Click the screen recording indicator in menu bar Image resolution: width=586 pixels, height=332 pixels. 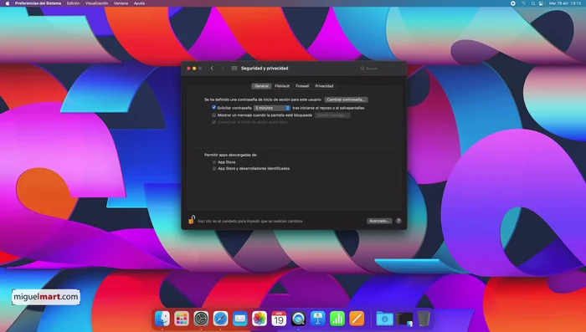tap(513, 3)
